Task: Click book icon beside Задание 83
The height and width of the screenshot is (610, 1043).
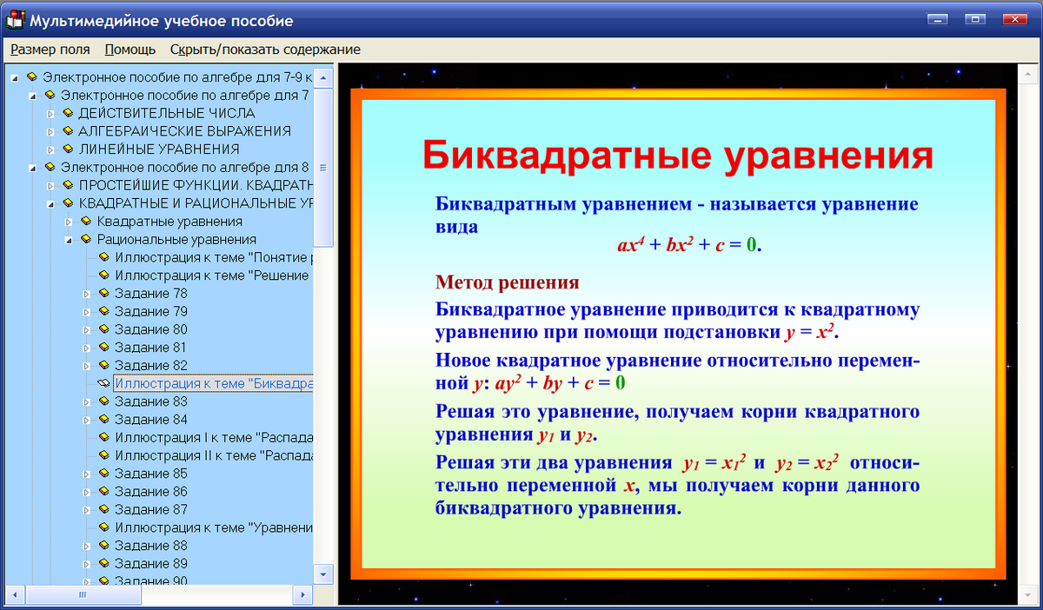Action: click(104, 401)
